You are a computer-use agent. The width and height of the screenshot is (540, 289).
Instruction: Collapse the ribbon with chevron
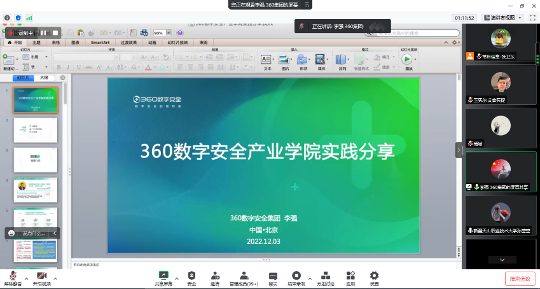tap(446, 43)
